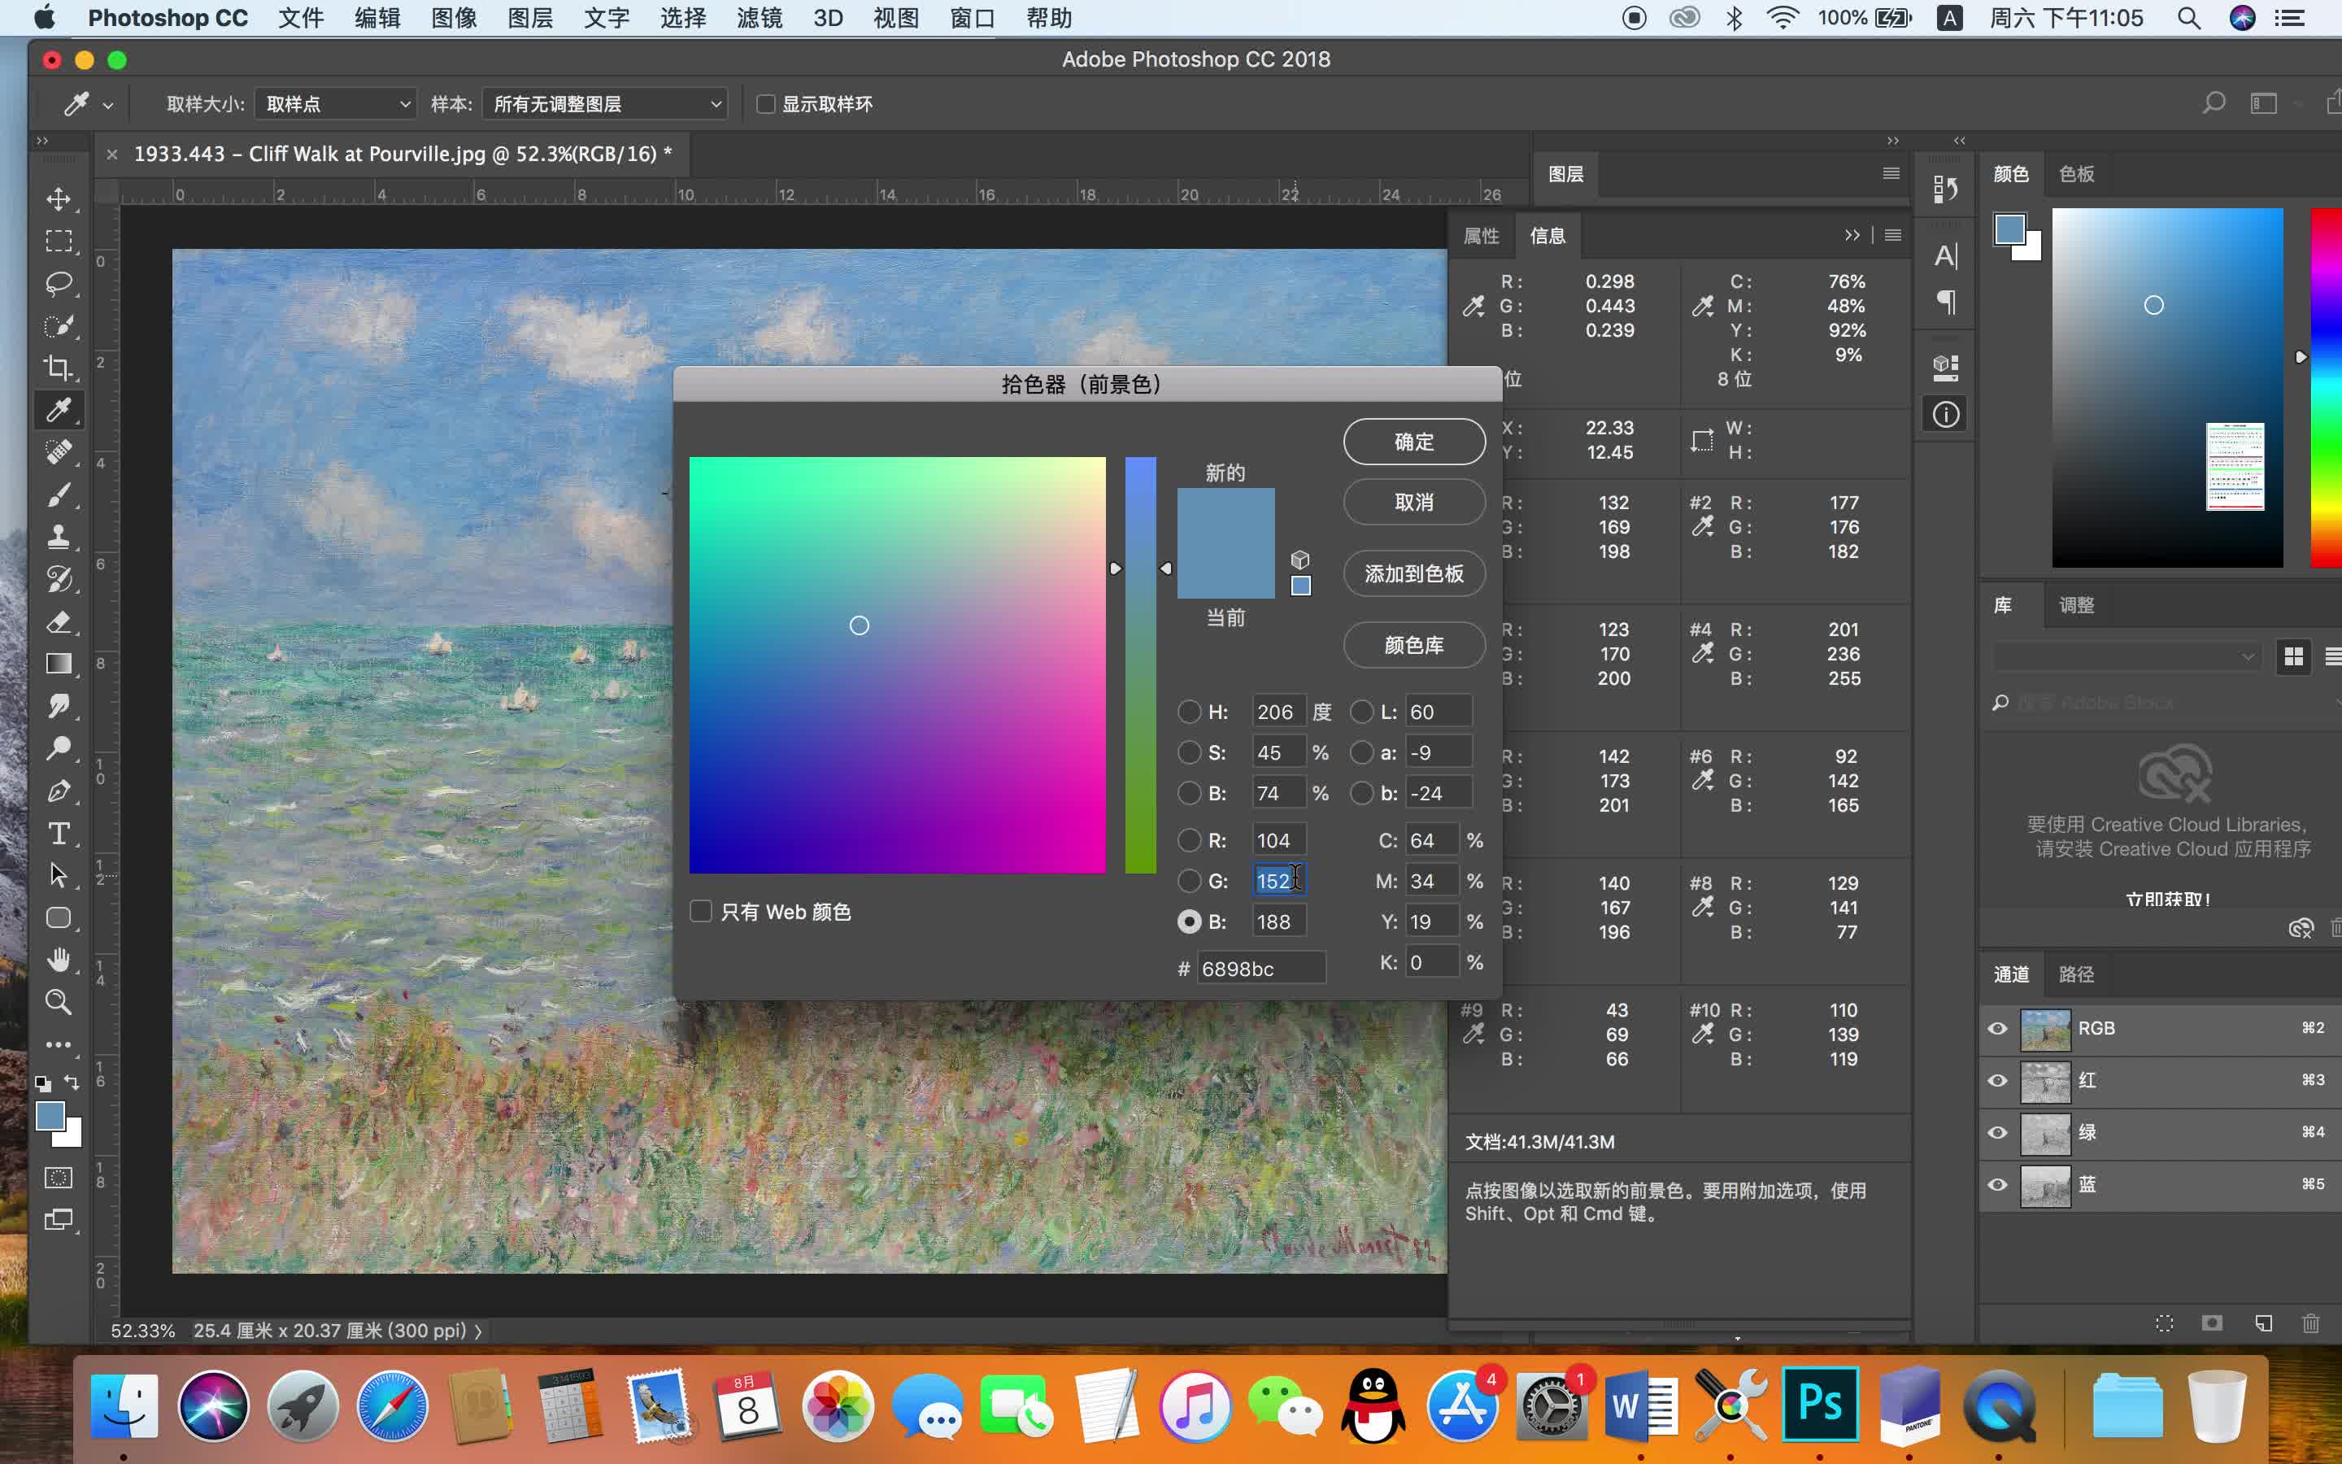The image size is (2342, 1464).
Task: Open the 样本 dropdown
Action: point(605,103)
